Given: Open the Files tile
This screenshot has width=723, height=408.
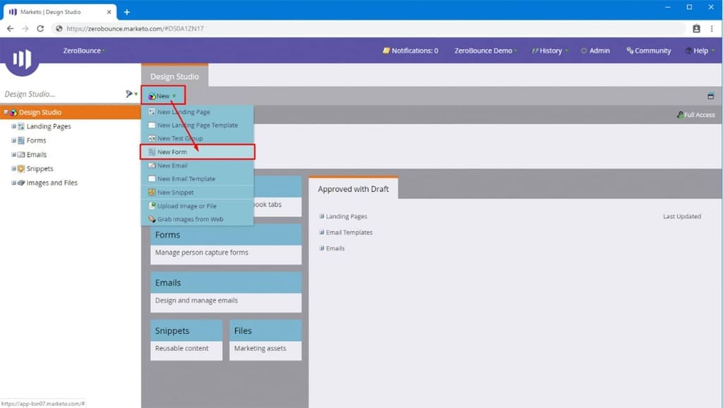Looking at the screenshot, I should pyautogui.click(x=265, y=340).
